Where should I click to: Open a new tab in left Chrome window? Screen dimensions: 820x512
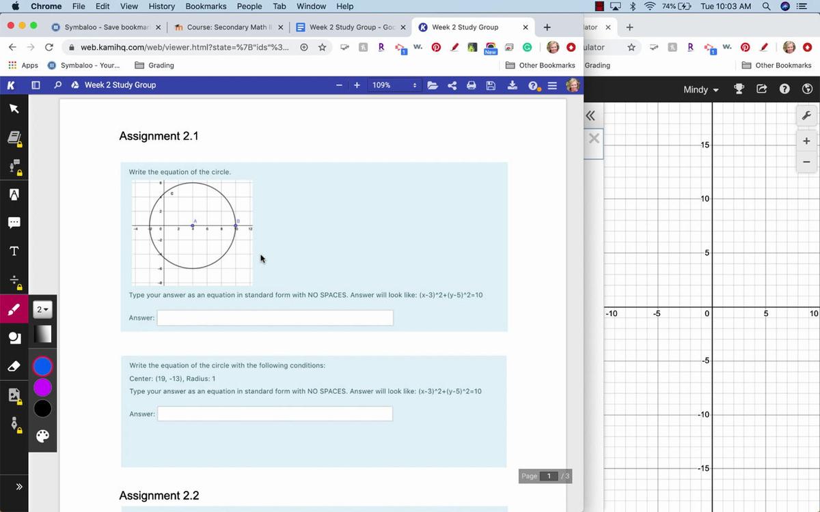point(547,27)
